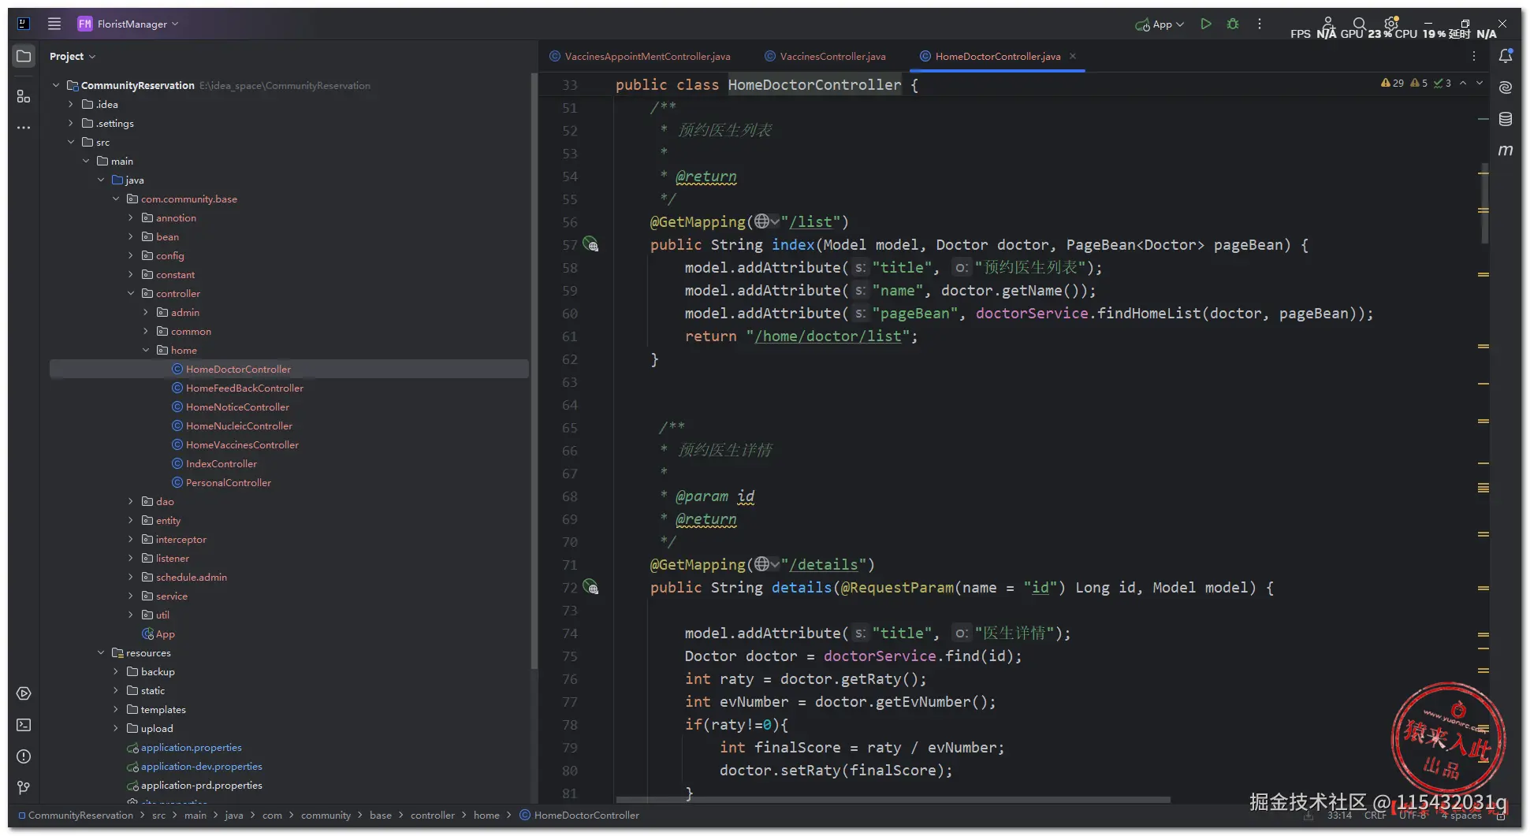The image size is (1530, 836).
Task: Expand the .idea folder
Action: [x=71, y=104]
